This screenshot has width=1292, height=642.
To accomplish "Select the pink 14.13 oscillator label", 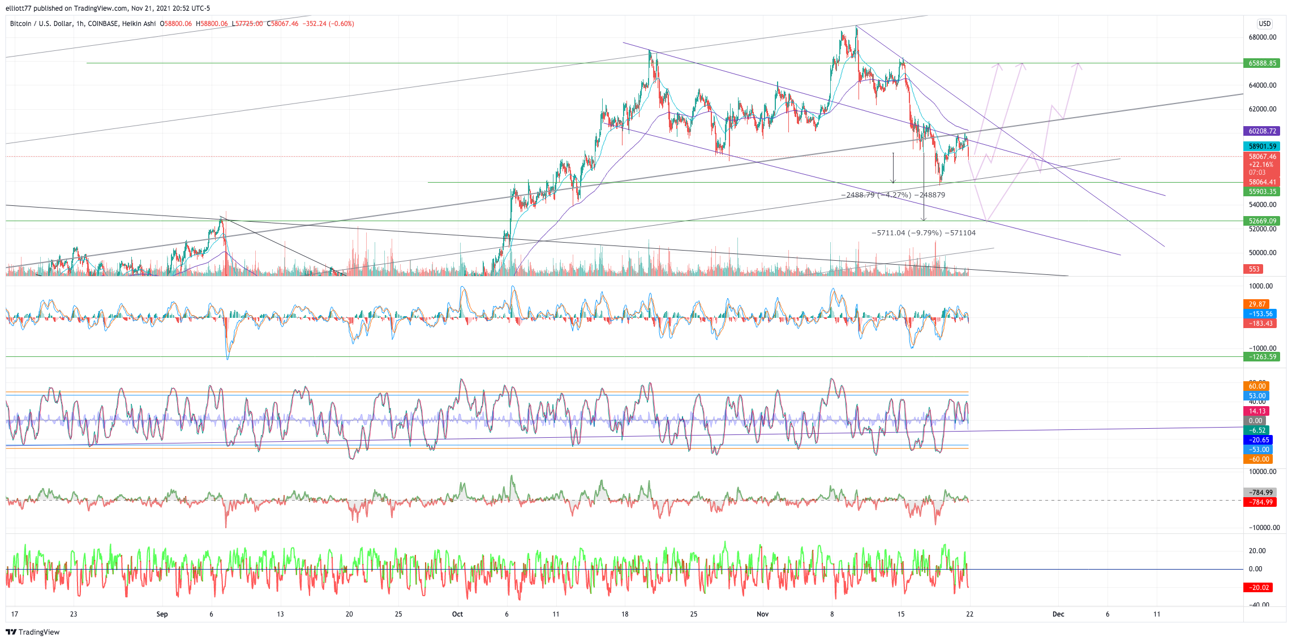I will coord(1256,411).
